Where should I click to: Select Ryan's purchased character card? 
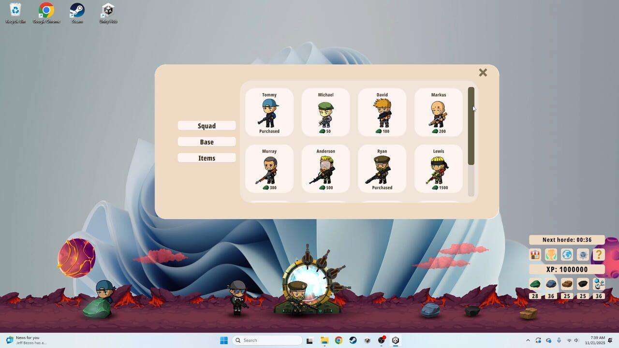click(382, 169)
